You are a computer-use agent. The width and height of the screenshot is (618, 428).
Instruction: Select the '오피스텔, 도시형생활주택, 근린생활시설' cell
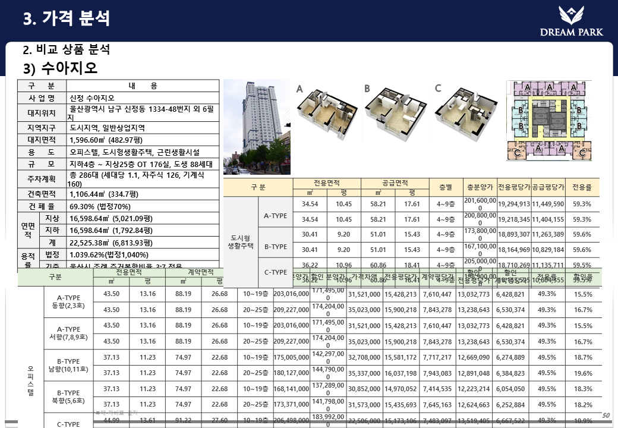tap(143, 152)
